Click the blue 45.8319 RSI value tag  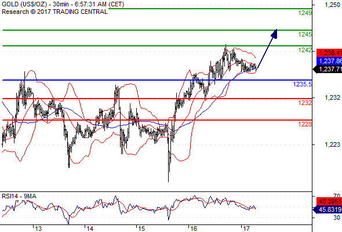click(328, 209)
